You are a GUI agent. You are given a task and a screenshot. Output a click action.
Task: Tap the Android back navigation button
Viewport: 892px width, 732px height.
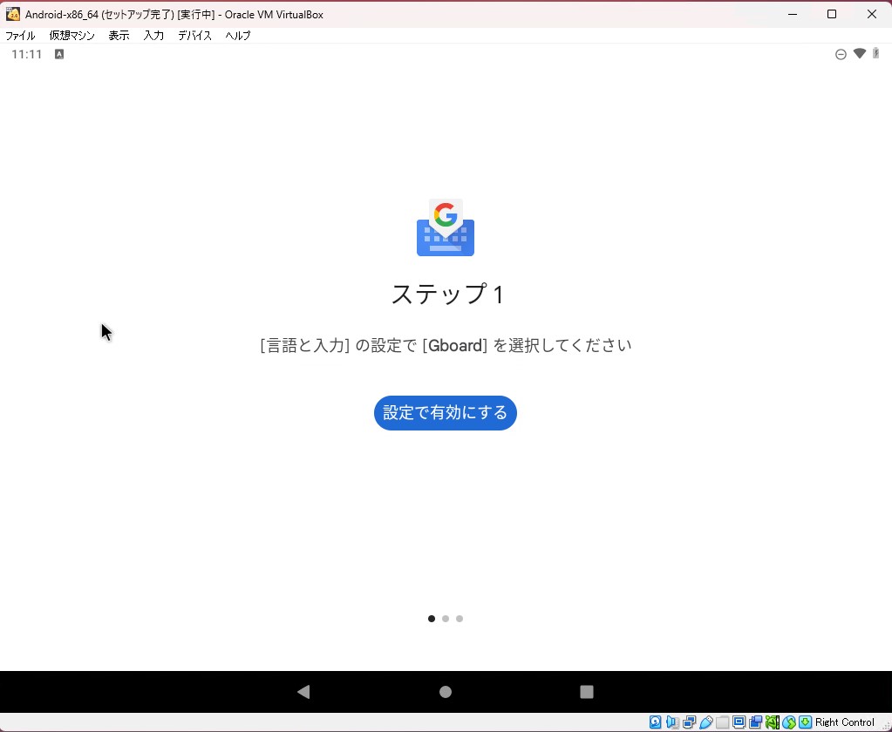pos(303,691)
